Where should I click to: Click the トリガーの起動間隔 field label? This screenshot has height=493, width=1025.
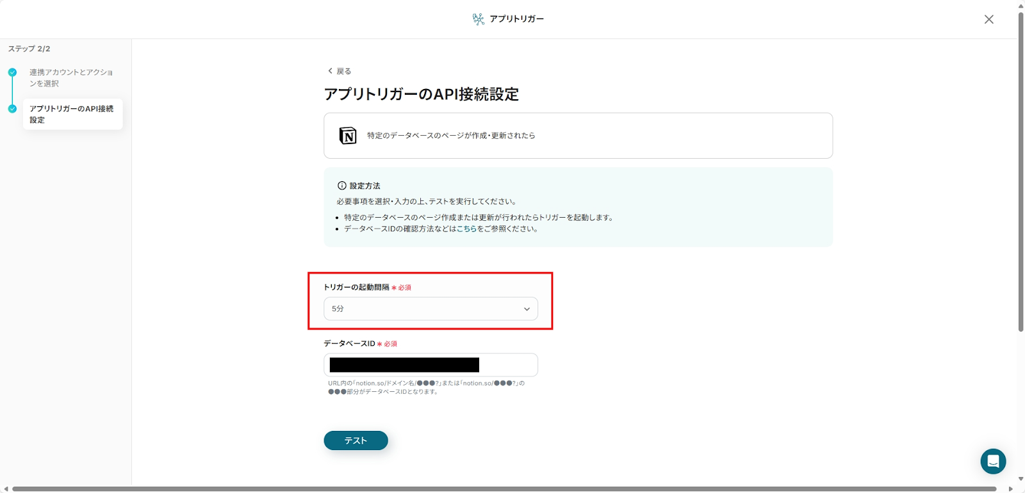(356, 287)
